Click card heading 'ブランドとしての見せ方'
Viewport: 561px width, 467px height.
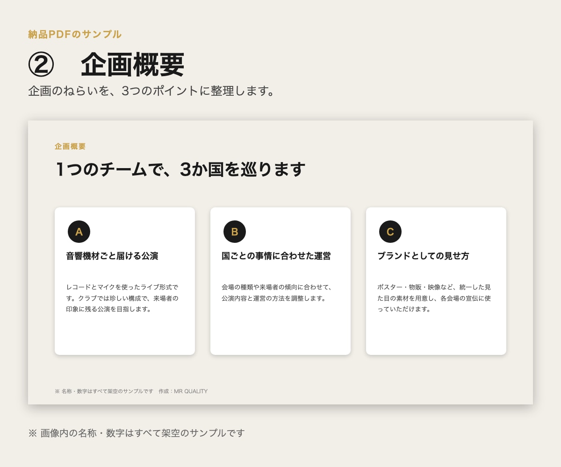coord(423,256)
